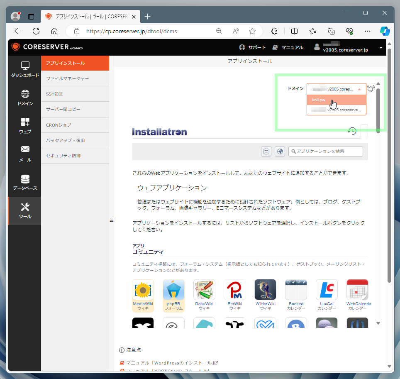400x379 pixels.
Task: Close the アプリインストール browser tab
Action: click(x=134, y=17)
